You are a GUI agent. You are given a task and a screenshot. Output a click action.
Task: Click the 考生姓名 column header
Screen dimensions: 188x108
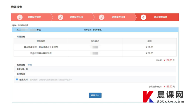(x=95, y=41)
